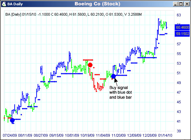Viewport: 191px width, 140px height.
Task: Click the 59.1502 stop value label
Action: [182, 34]
